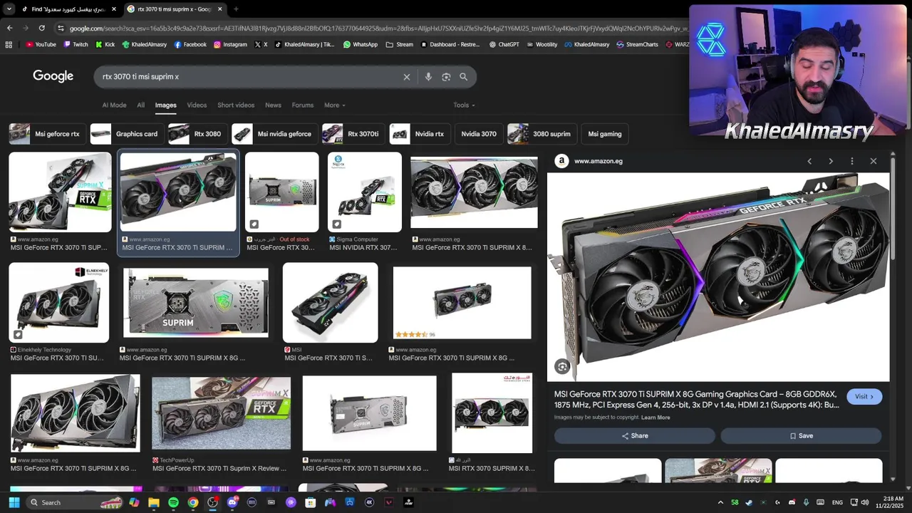Switch to the All results tab
Image resolution: width=912 pixels, height=513 pixels.
pos(140,105)
